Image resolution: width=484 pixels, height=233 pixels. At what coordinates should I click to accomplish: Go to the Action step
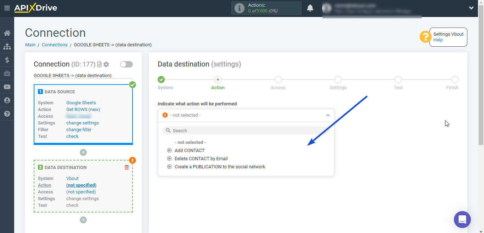[218, 80]
